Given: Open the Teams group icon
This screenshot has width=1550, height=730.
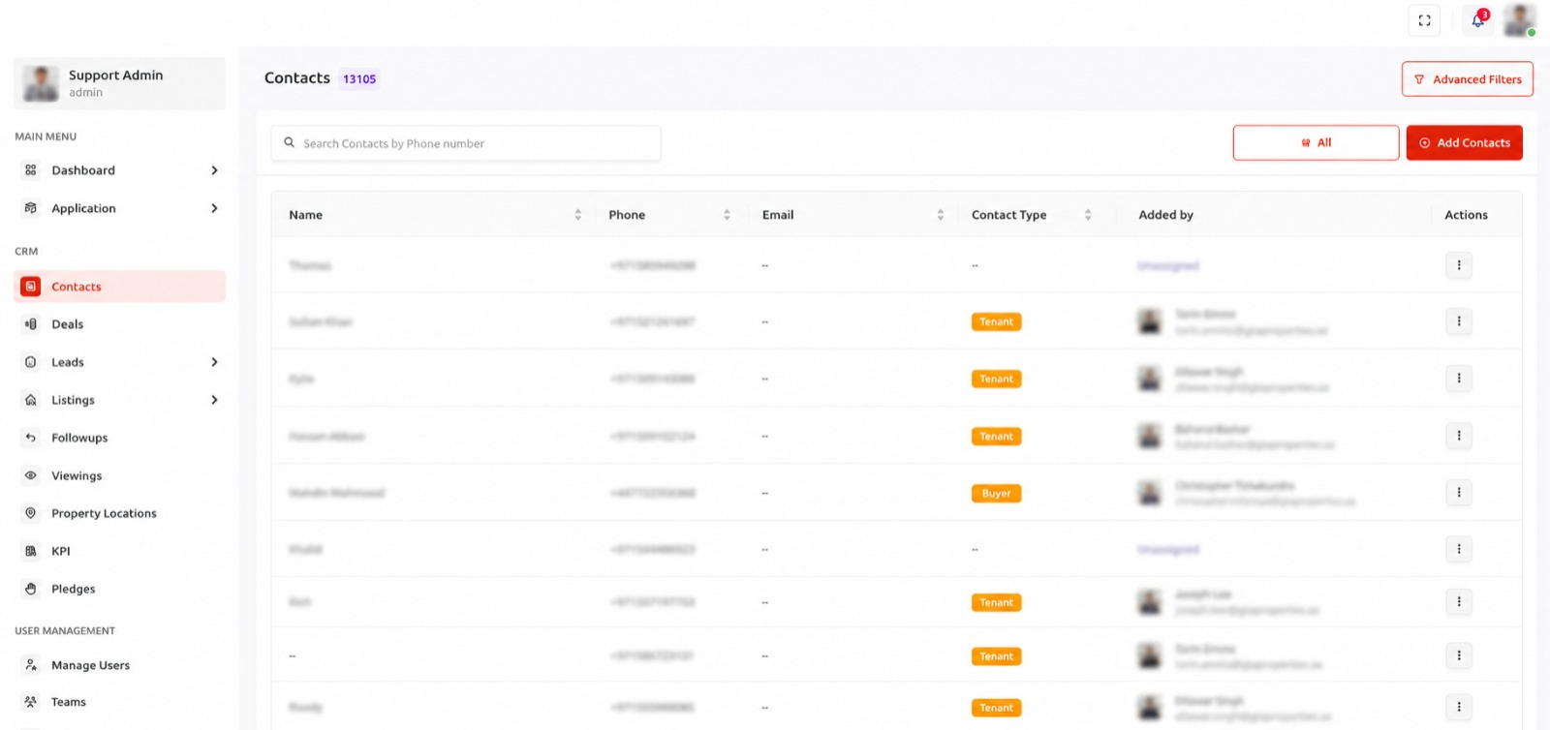Looking at the screenshot, I should (31, 702).
